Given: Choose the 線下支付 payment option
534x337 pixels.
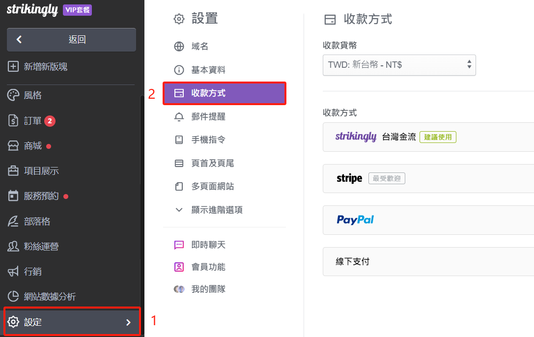Looking at the screenshot, I should pos(428,261).
